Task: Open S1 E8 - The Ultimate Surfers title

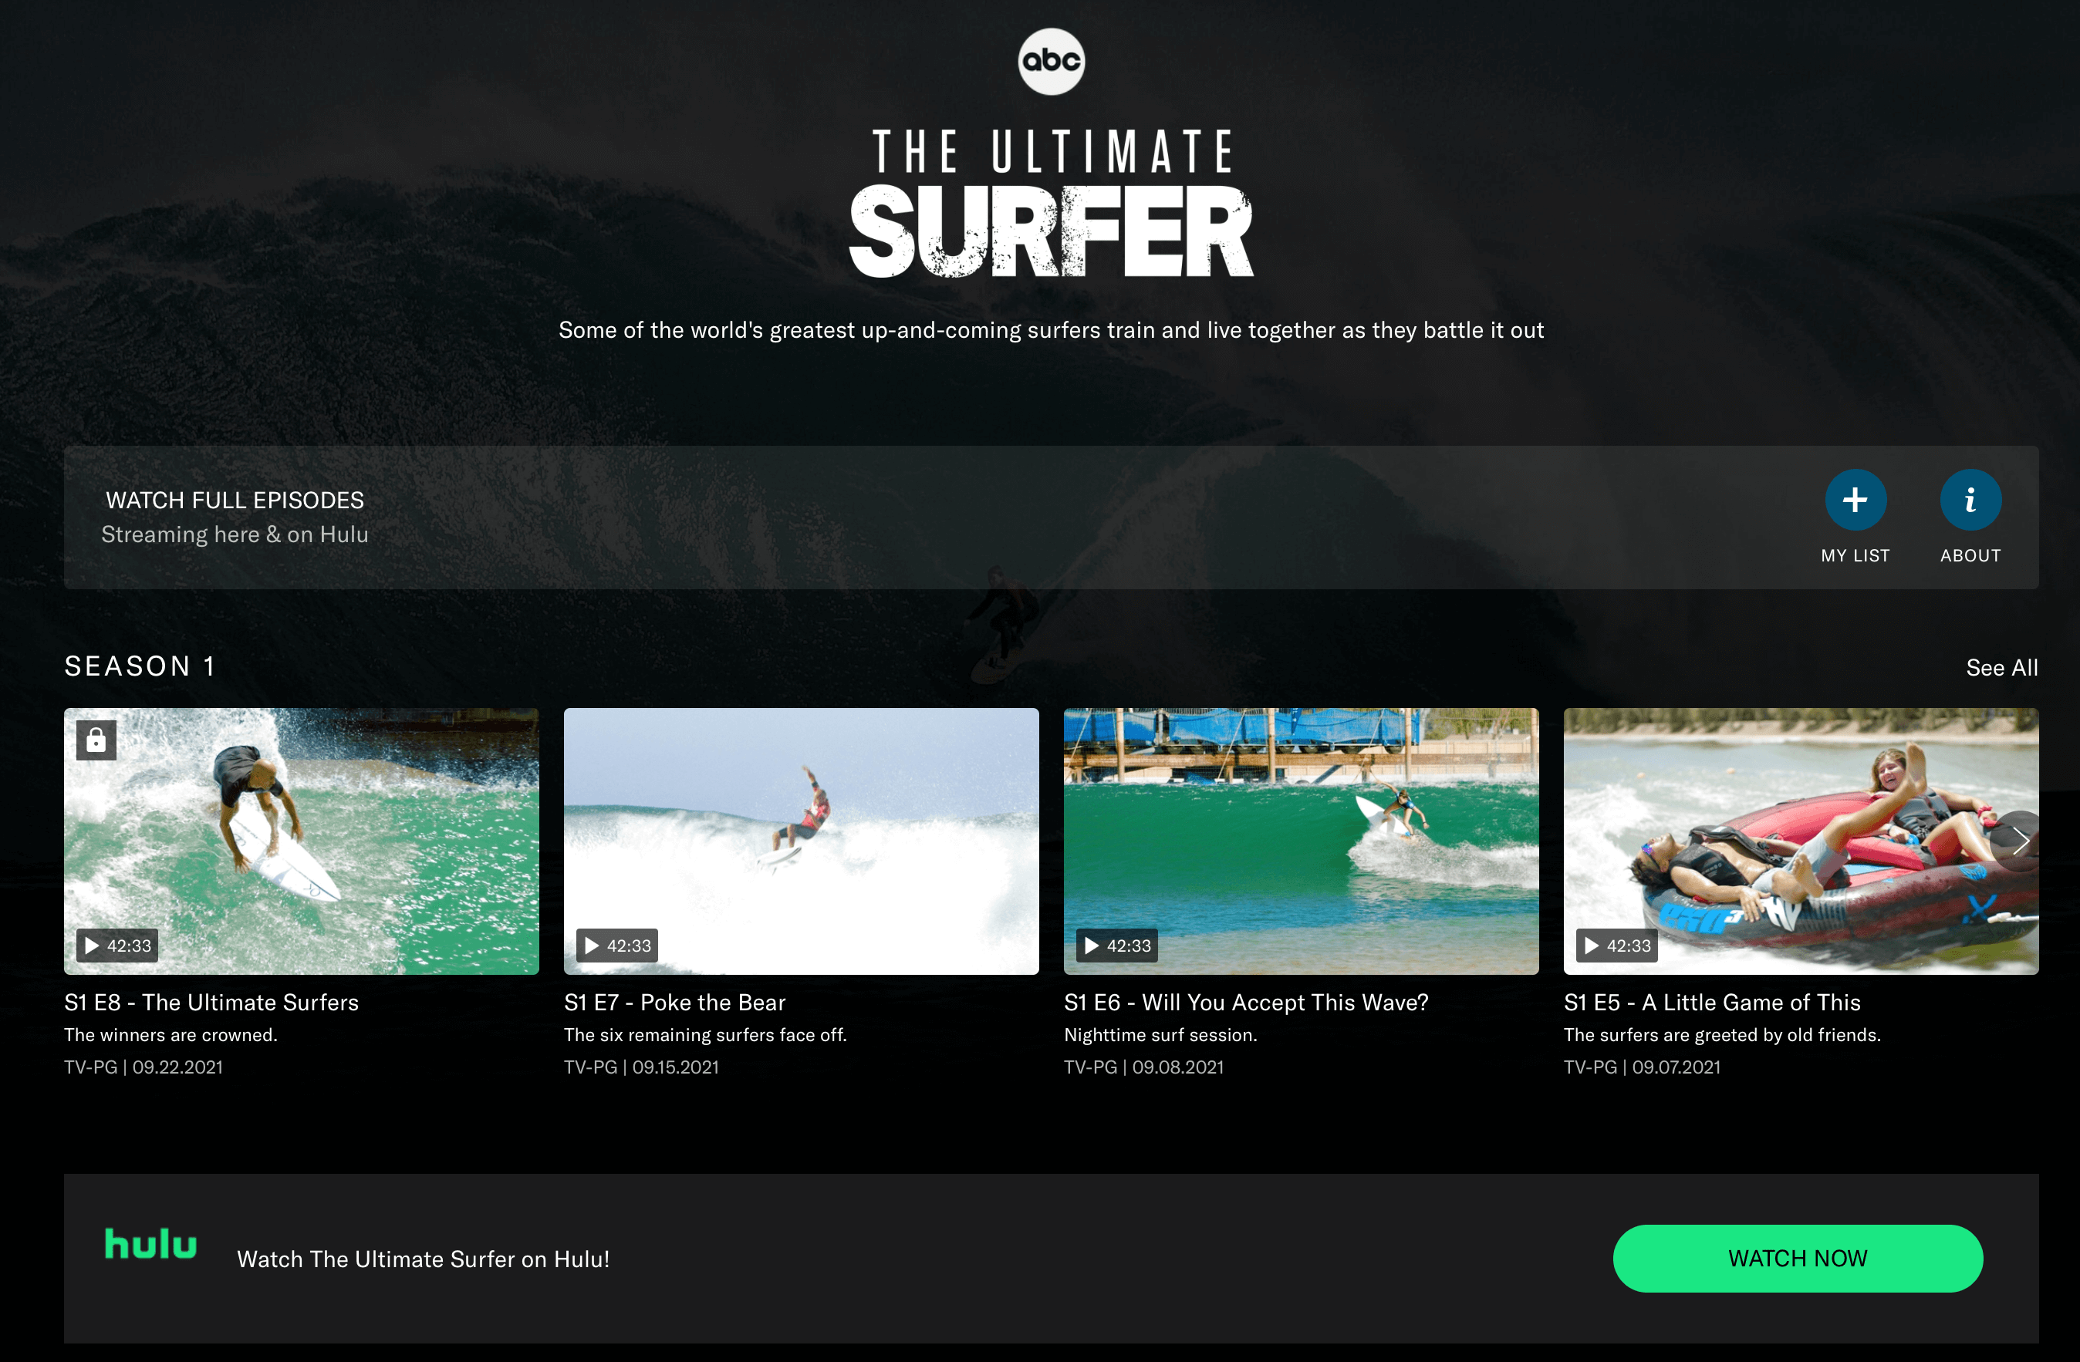Action: pyautogui.click(x=211, y=1002)
